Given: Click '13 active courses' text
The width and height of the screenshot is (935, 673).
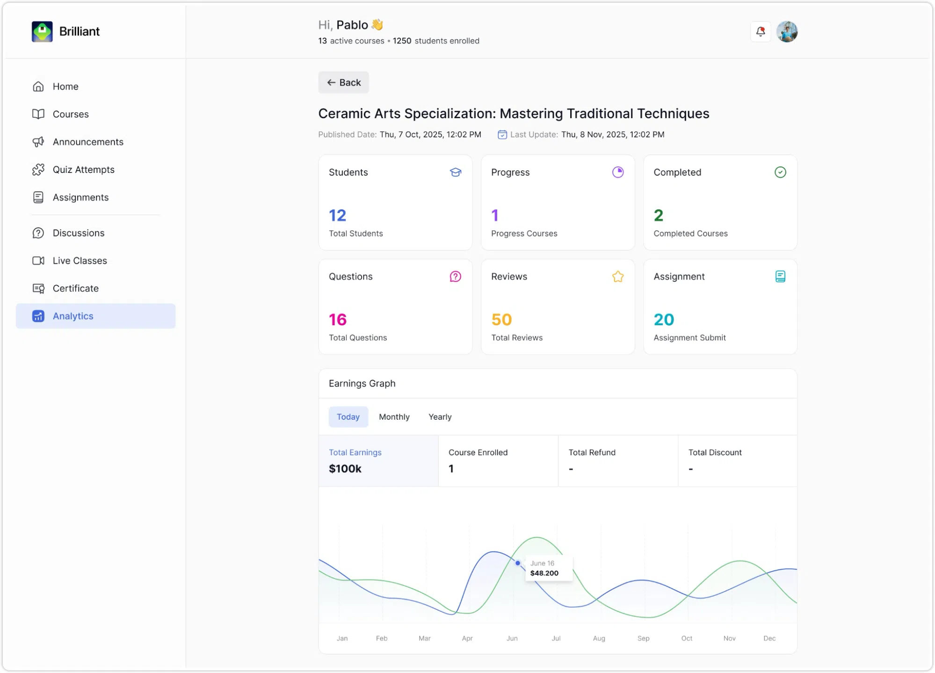Looking at the screenshot, I should (351, 41).
